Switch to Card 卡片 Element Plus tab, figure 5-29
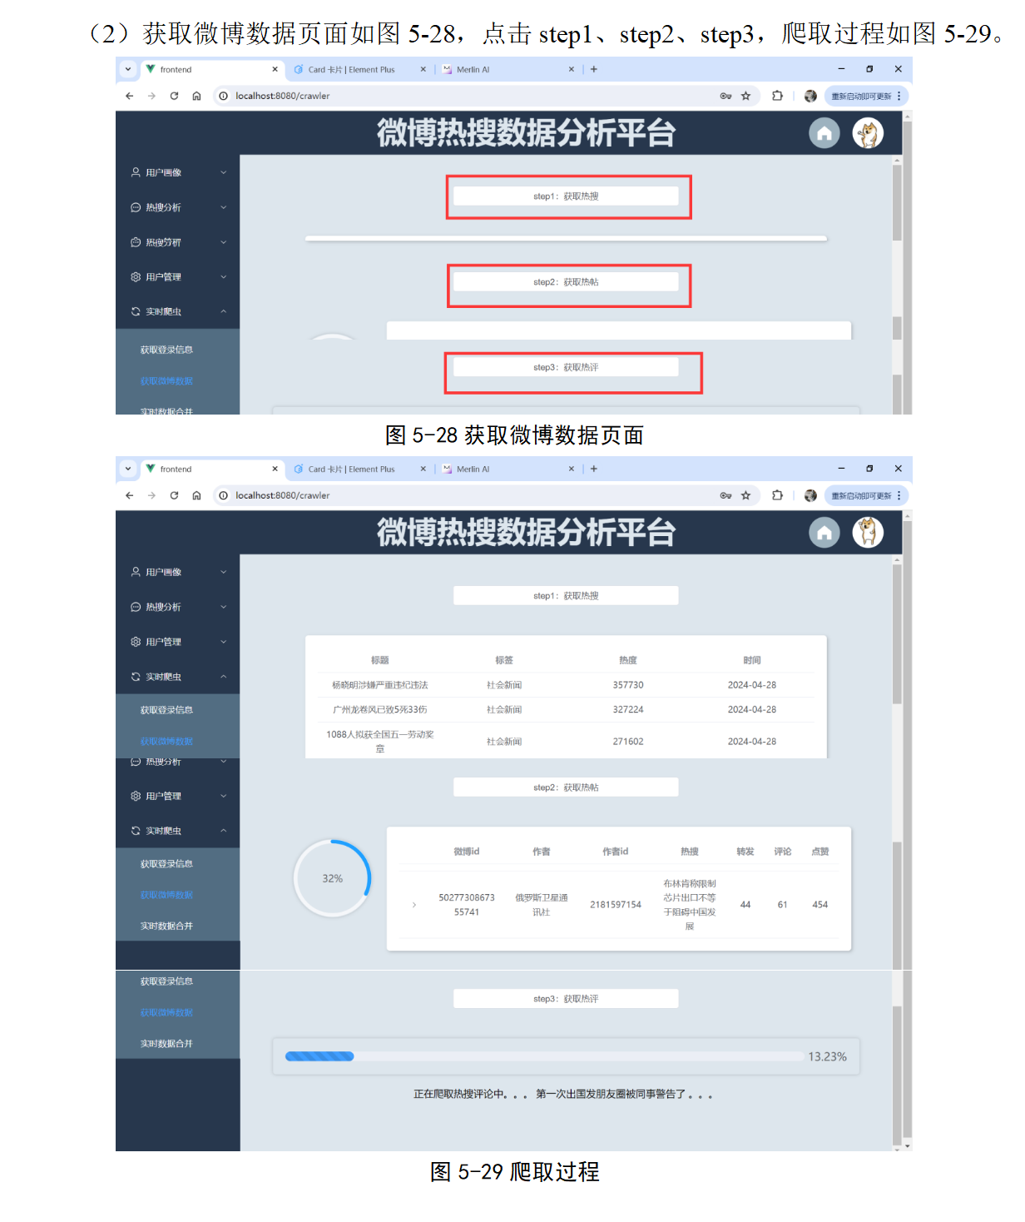 359,469
